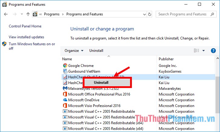Click the Search Programs and Features field

[x=183, y=14]
